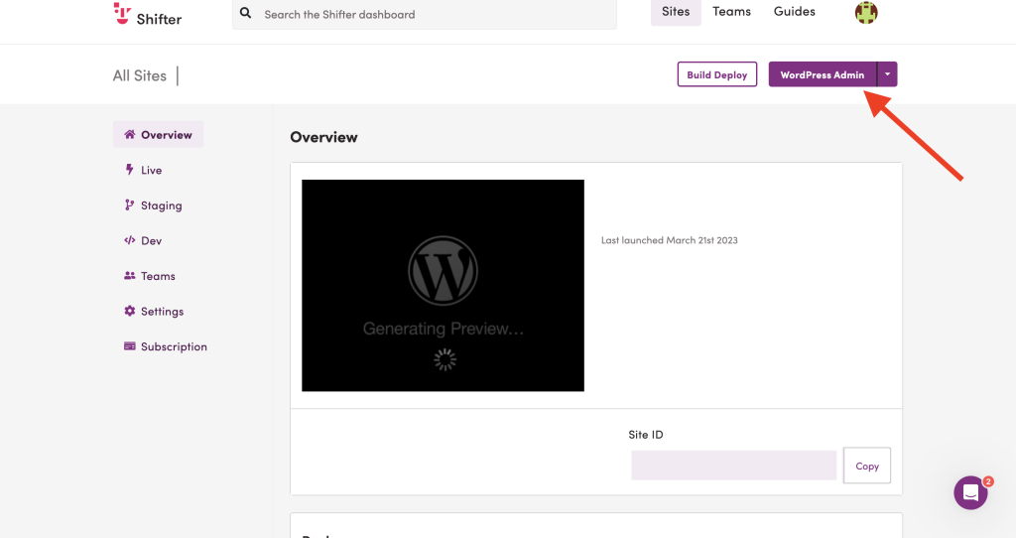The width and height of the screenshot is (1016, 538).
Task: Launch WordPress Admin
Action: point(823,74)
